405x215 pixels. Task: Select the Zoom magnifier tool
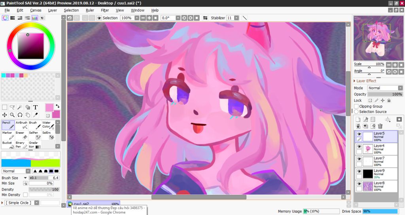[x=12, y=115]
